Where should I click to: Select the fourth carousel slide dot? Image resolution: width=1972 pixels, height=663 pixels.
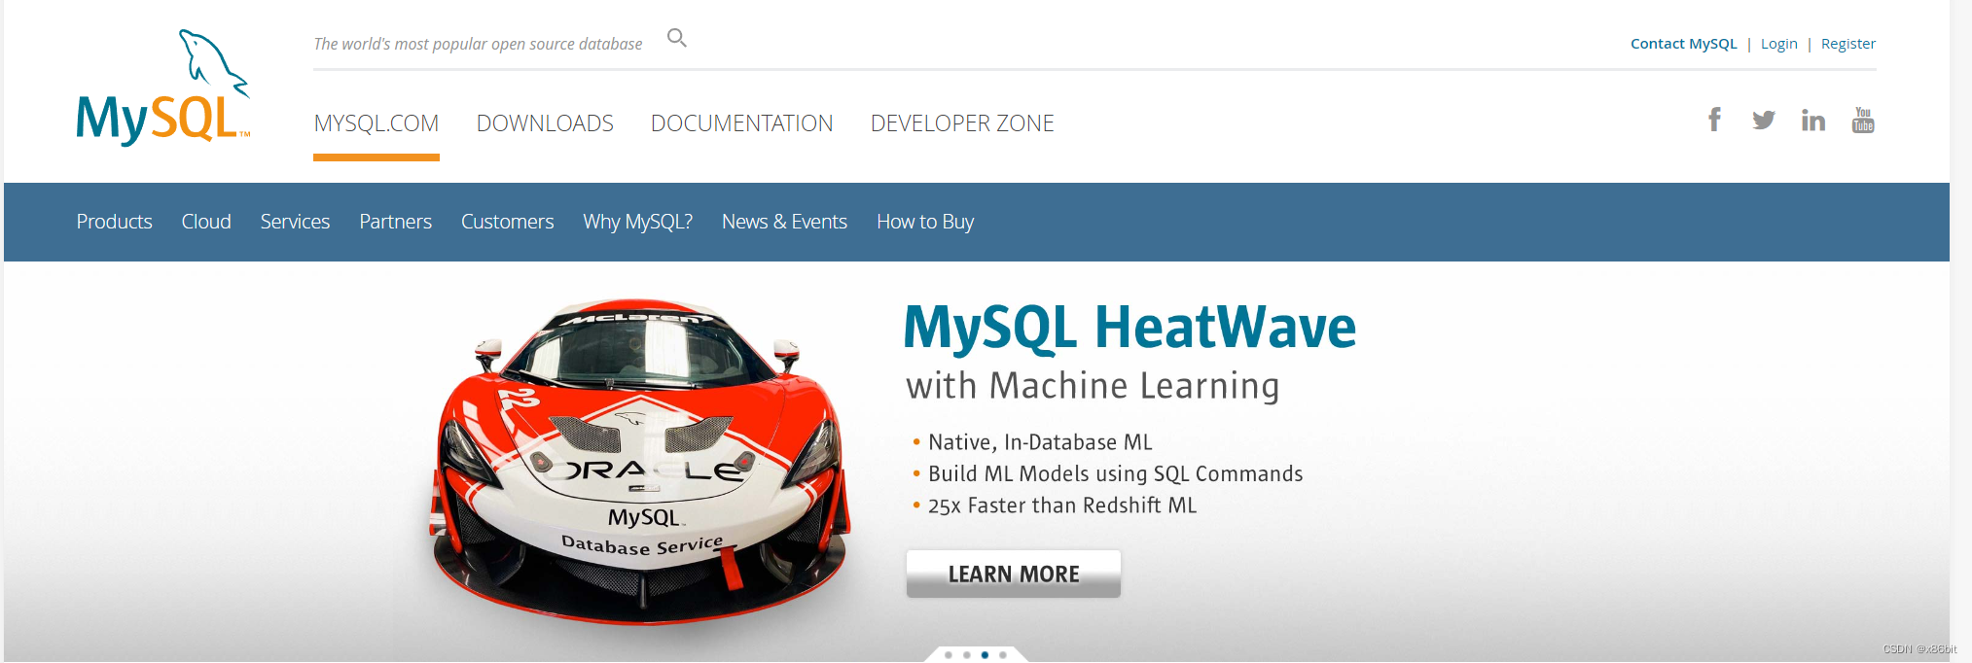1003,655
